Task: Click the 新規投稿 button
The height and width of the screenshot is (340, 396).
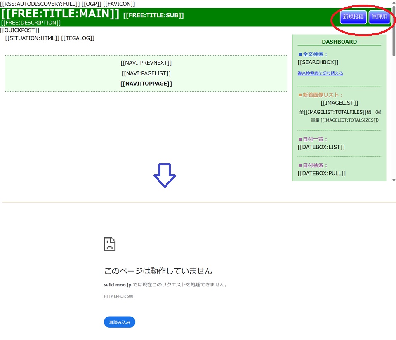Action: click(353, 17)
